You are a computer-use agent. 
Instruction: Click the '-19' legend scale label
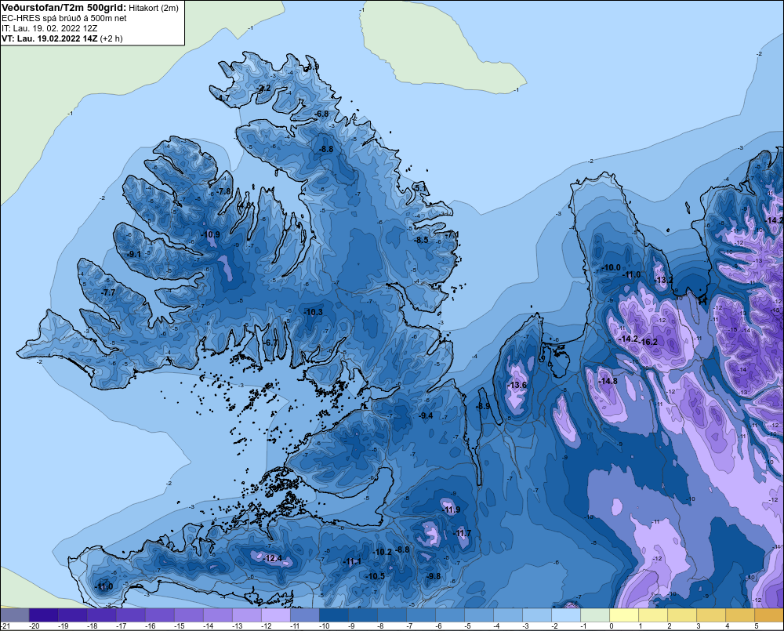pyautogui.click(x=64, y=626)
